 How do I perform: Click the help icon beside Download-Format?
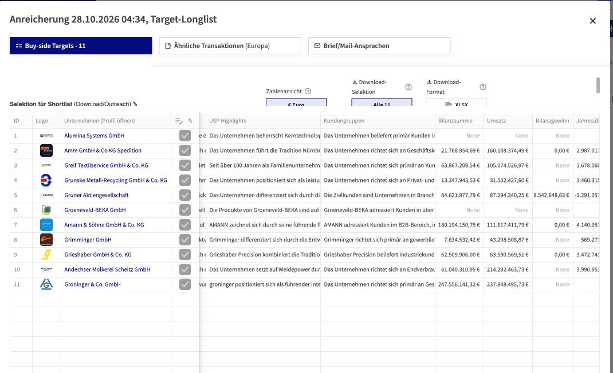coord(483,87)
